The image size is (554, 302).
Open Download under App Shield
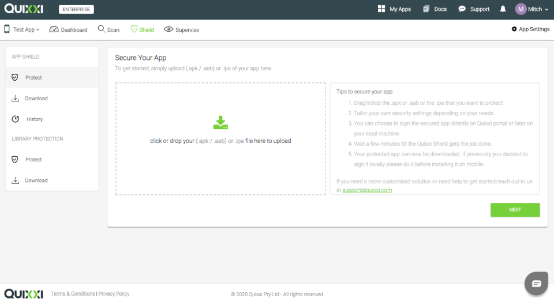click(x=52, y=98)
